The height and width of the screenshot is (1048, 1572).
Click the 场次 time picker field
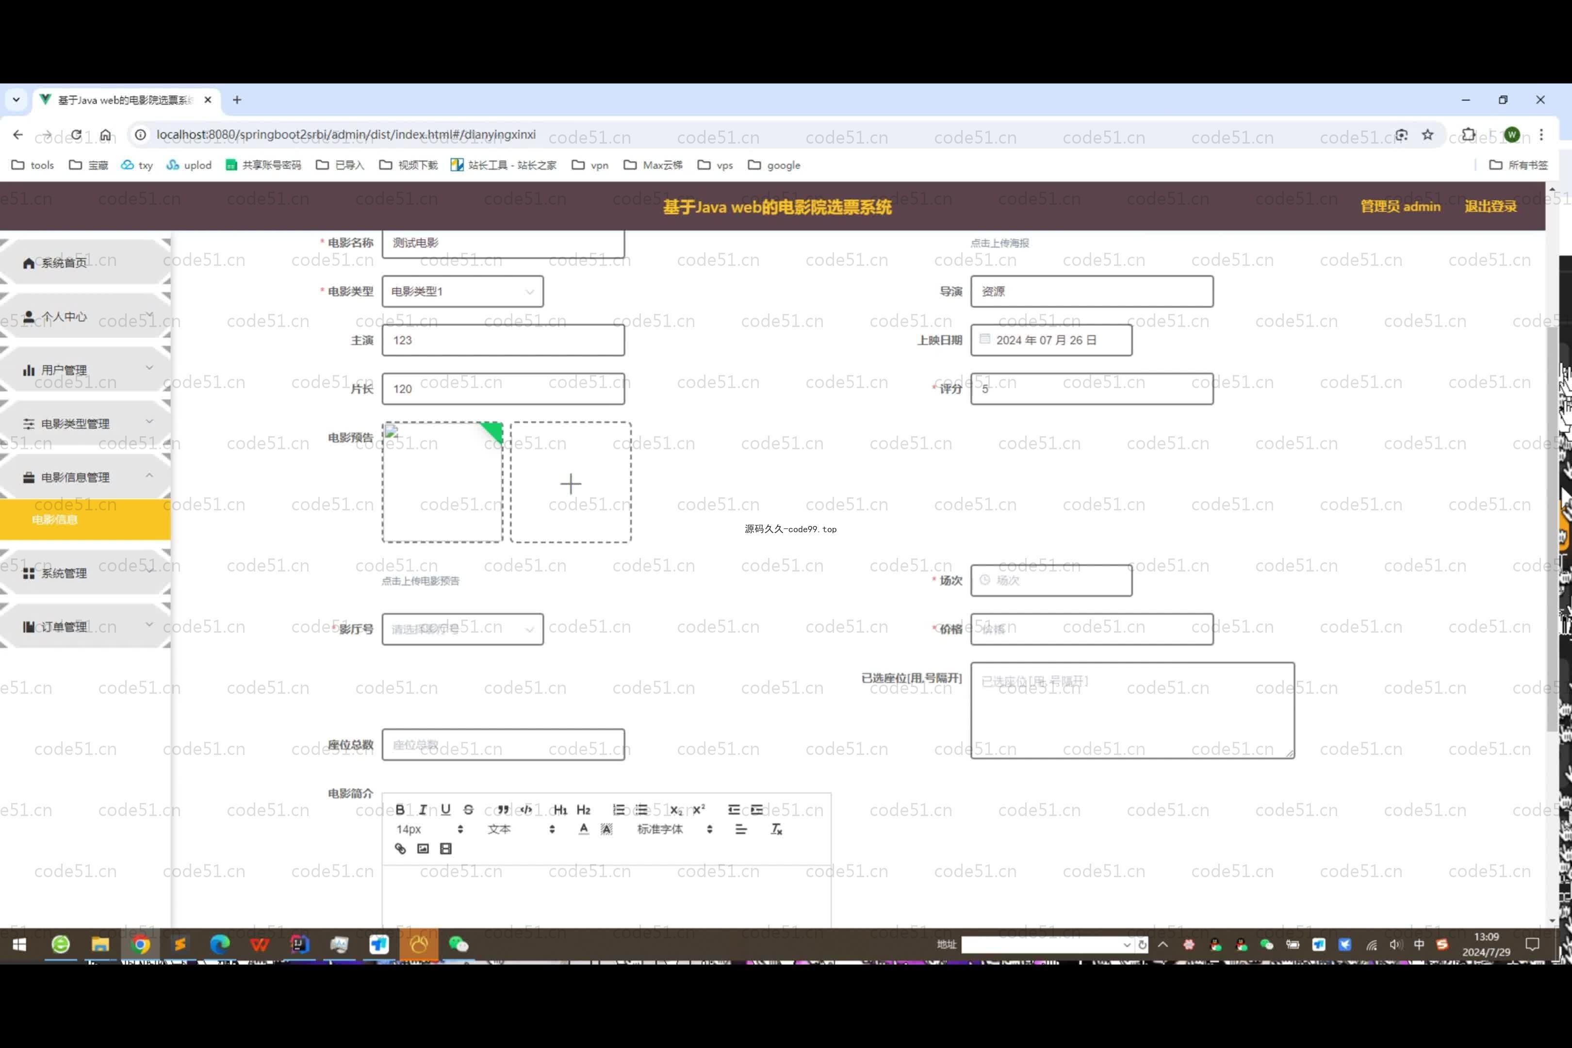click(1051, 580)
